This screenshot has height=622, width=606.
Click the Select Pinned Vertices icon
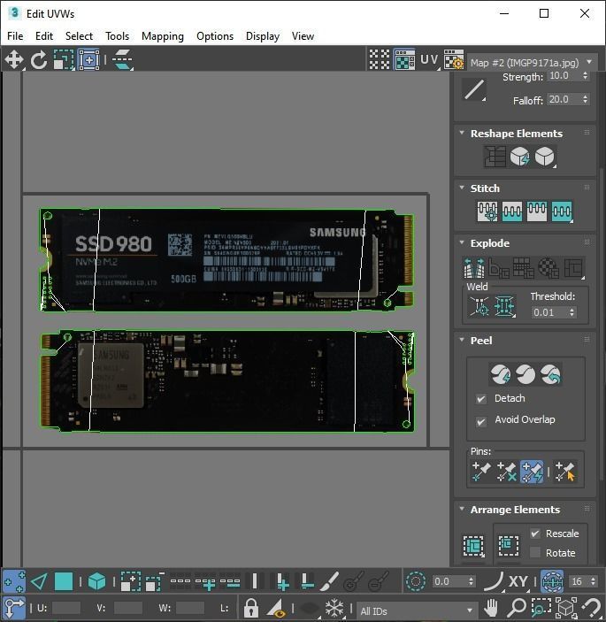[564, 472]
